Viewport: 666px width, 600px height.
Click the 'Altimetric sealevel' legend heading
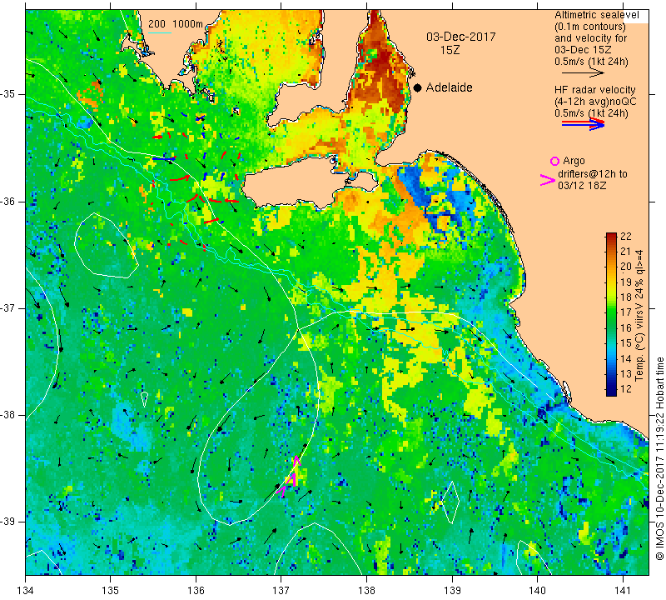point(596,15)
